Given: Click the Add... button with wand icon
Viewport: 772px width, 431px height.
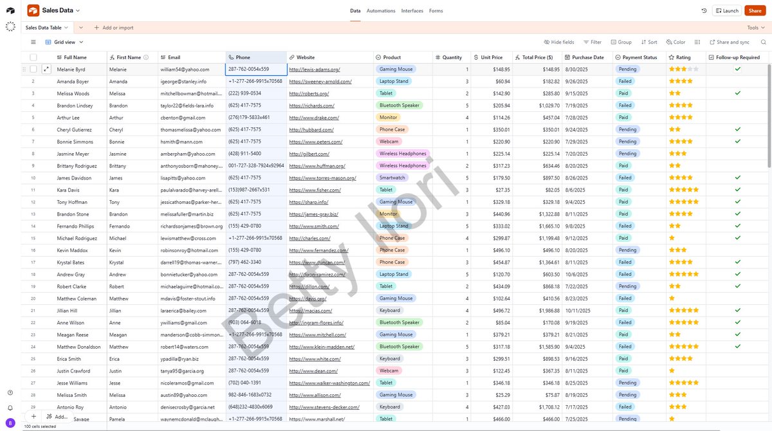Looking at the screenshot, I should click(x=56, y=417).
